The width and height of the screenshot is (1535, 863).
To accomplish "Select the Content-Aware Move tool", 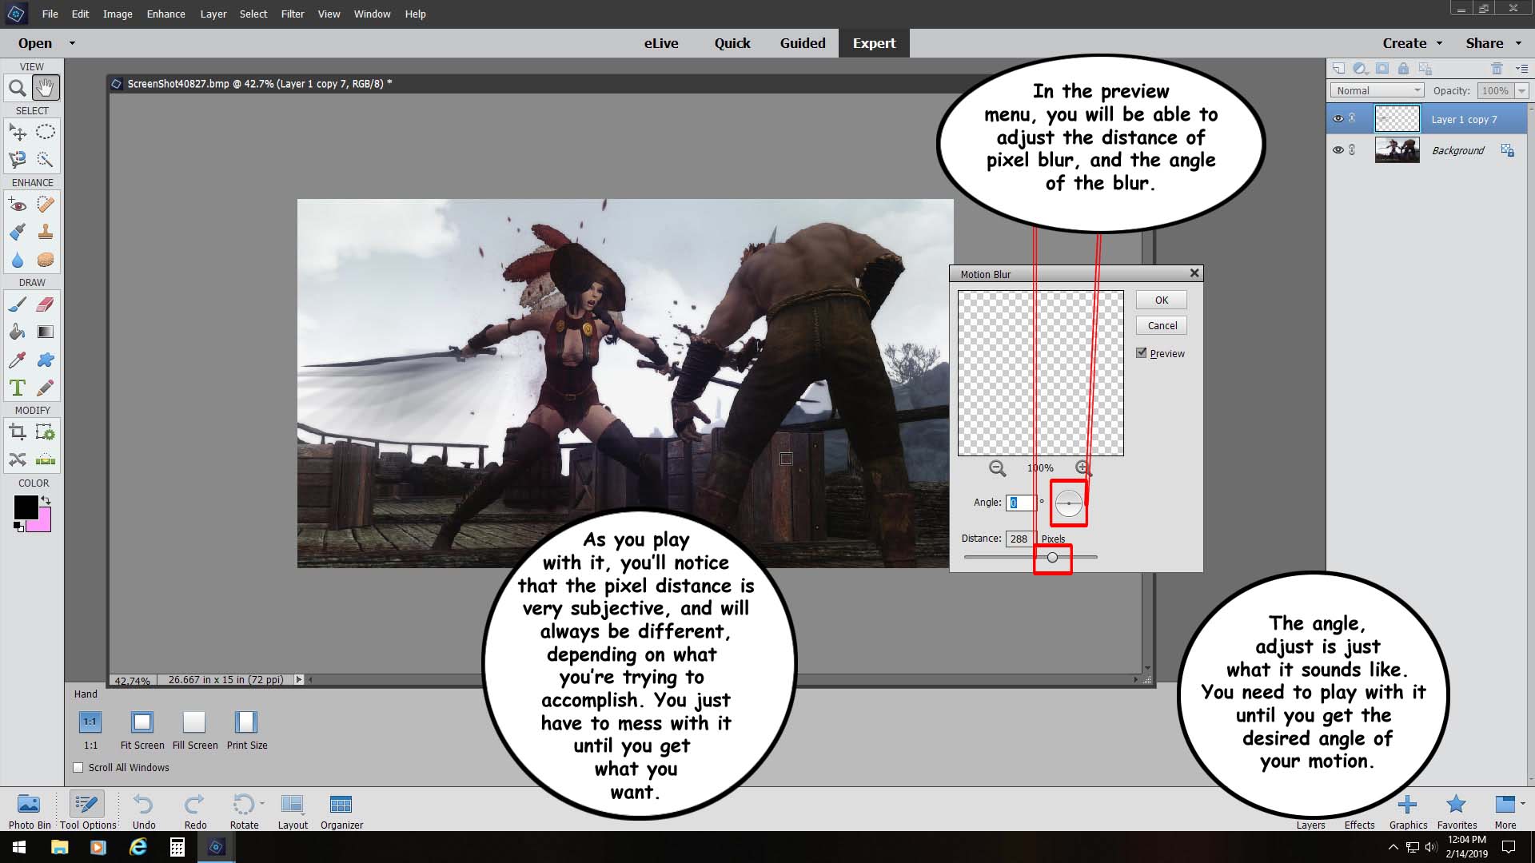I will (x=17, y=459).
